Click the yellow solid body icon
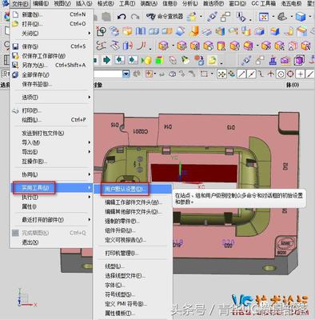The image size is (315, 320). point(146,60)
